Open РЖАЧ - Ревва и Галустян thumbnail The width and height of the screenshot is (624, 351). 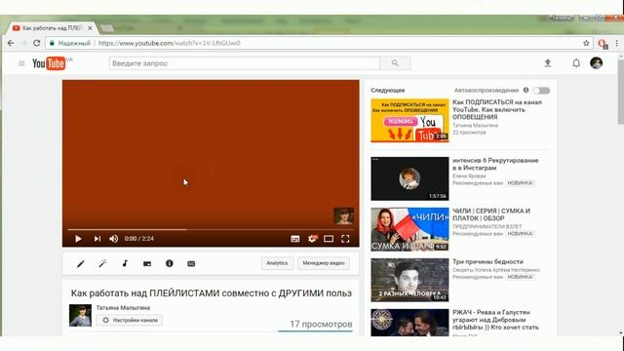pyautogui.click(x=409, y=323)
